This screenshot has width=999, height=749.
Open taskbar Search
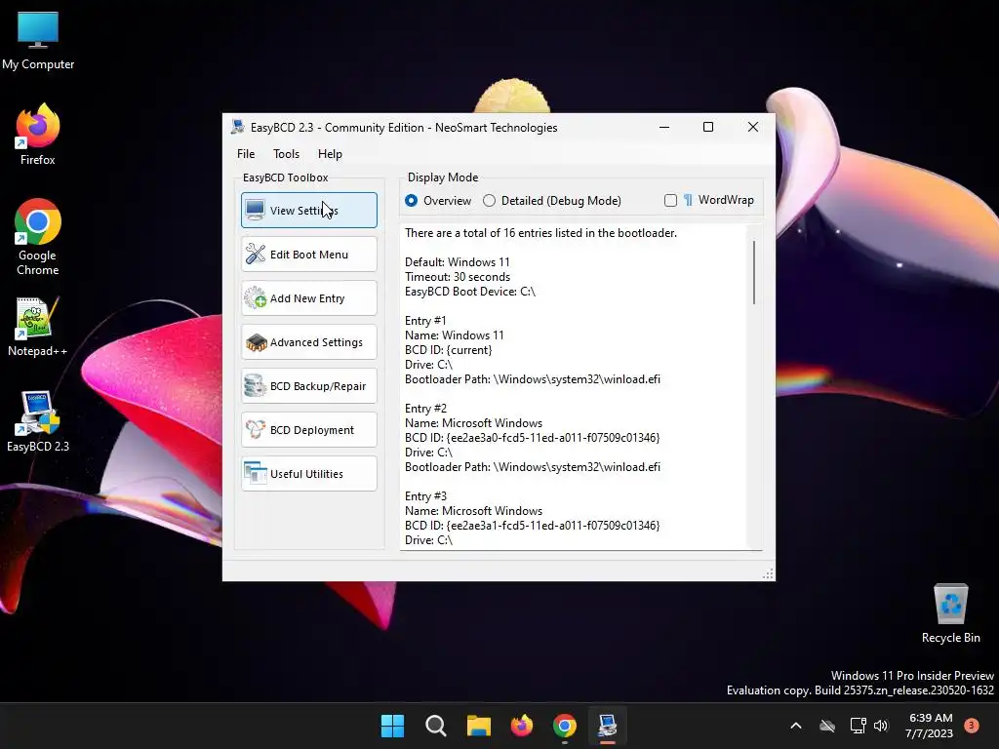click(436, 726)
